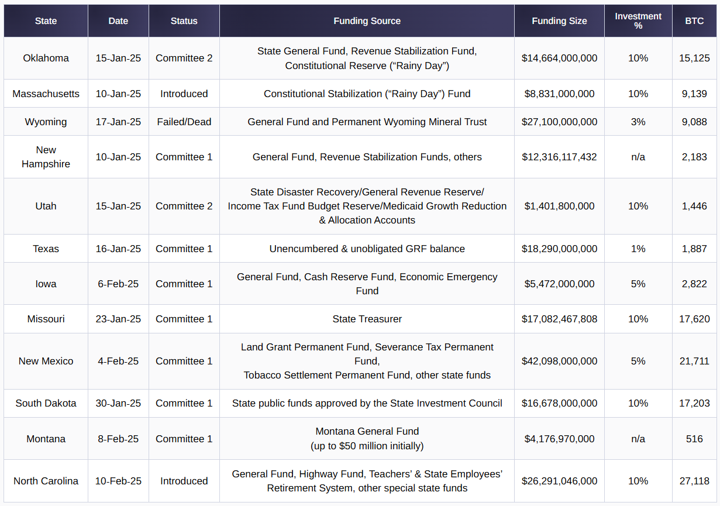Click North Carolina's Introduced status cell
Image resolution: width=720 pixels, height=506 pixels.
pos(184,481)
